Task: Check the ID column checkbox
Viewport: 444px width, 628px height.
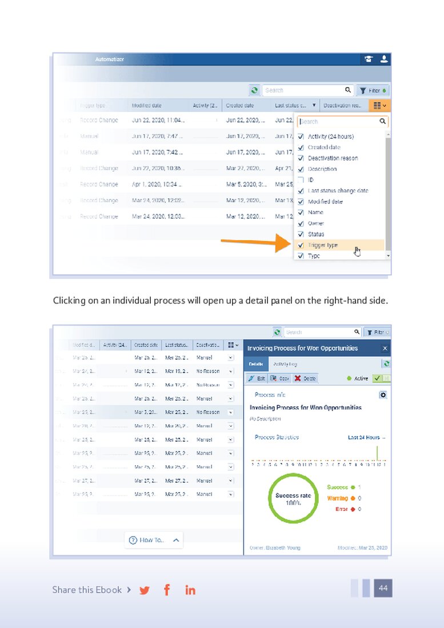Action: [x=301, y=180]
